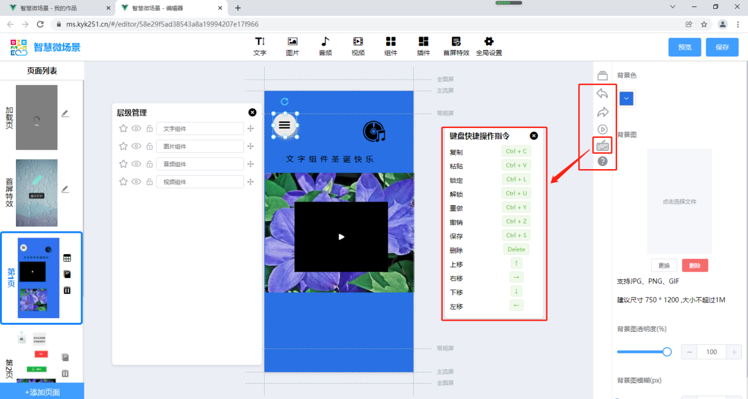Close the 键盘快捷操作指令 panel
The image size is (748, 399).
coord(534,136)
